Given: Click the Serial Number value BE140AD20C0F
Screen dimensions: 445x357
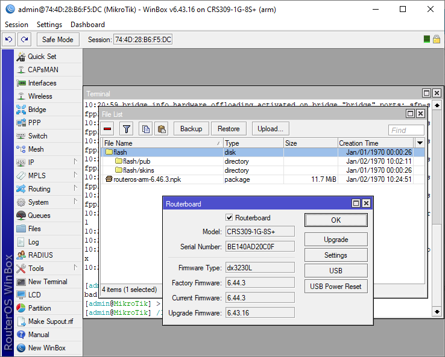Looking at the screenshot, I should tap(260, 246).
